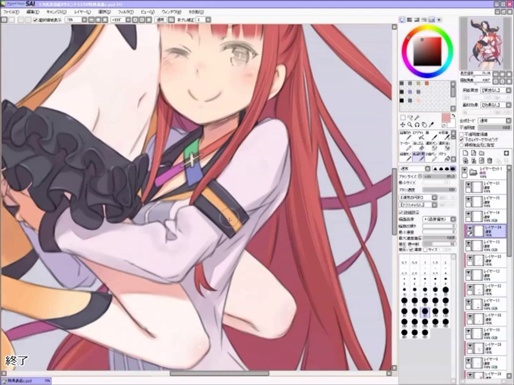Adjust layer 不透明度 opacity slider
Image resolution: width=514 pixels, height=385 pixels.
click(x=494, y=128)
